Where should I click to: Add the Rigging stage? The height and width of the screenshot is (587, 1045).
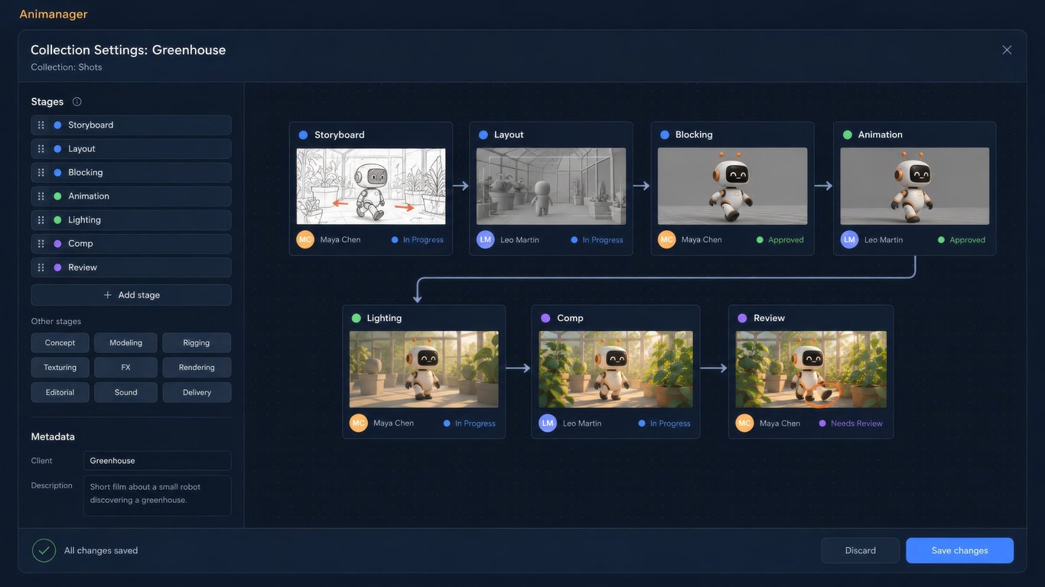pos(197,342)
